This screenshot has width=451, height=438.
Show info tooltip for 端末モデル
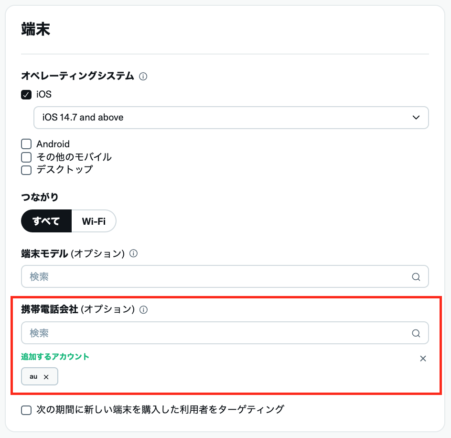[x=134, y=253]
